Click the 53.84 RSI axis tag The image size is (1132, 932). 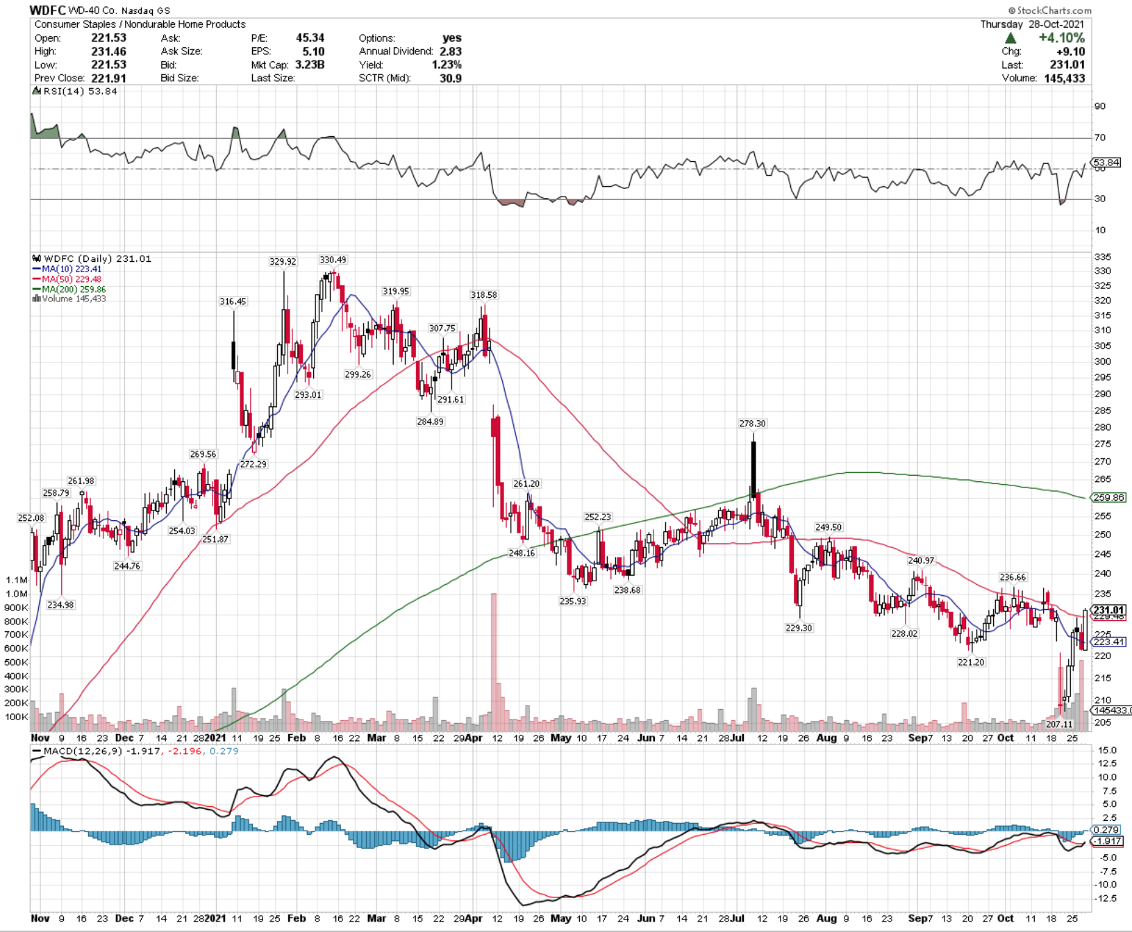1107,163
